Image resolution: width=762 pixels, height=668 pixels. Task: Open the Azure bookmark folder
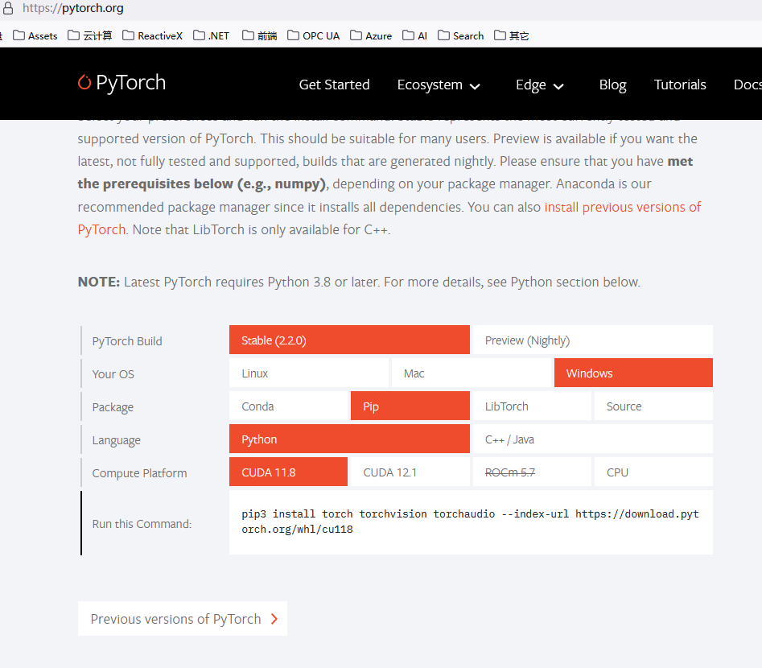click(371, 35)
